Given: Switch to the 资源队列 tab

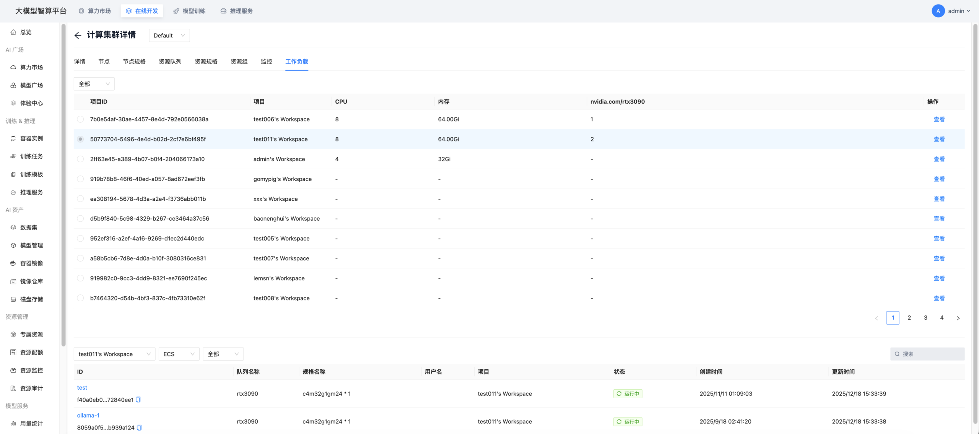Looking at the screenshot, I should (x=170, y=62).
